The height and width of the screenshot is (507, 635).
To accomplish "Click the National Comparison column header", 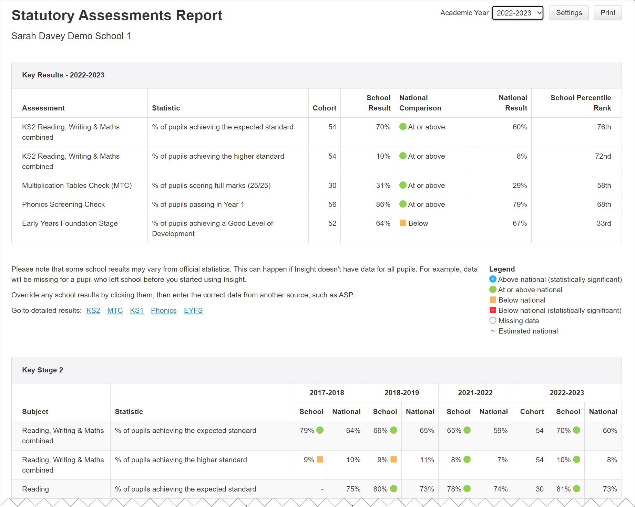I will (420, 103).
